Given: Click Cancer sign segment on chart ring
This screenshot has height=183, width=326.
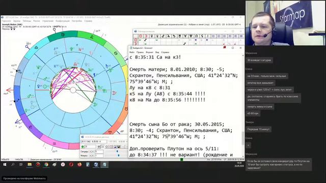Looking at the screenshot, I should [116, 53].
